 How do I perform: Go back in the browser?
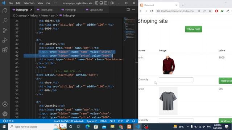(141, 11)
